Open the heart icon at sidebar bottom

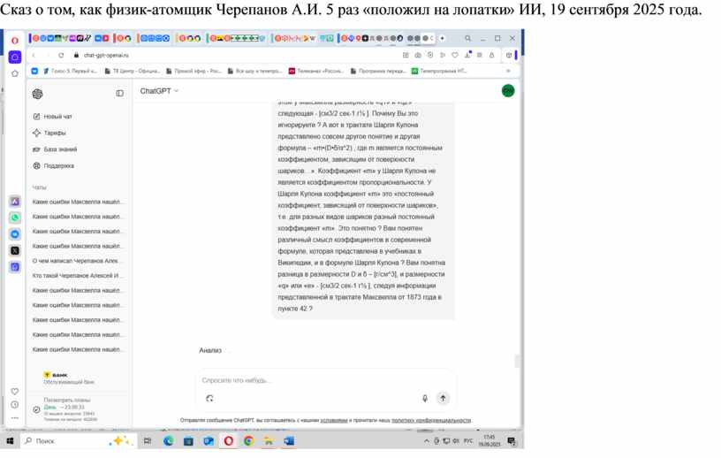[15, 392]
